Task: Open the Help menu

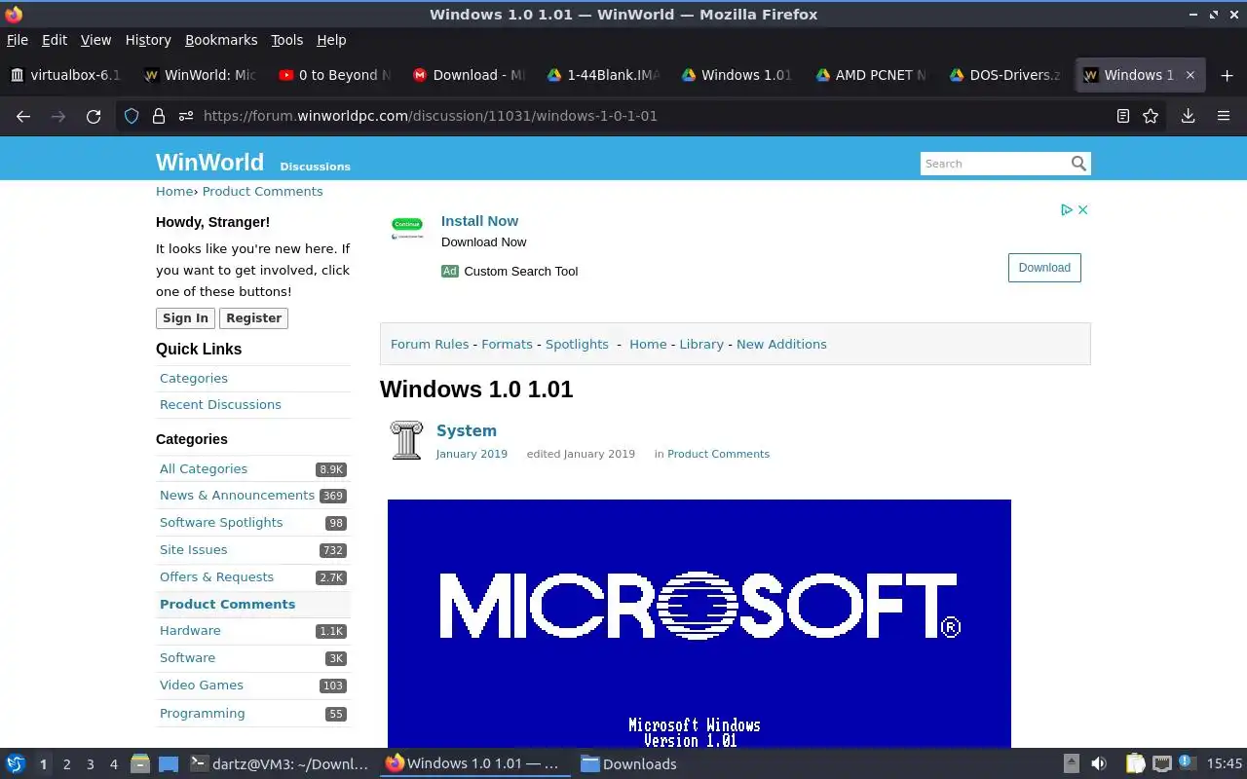Action: click(331, 40)
